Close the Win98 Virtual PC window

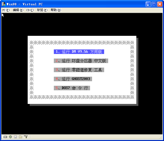(160, 4)
